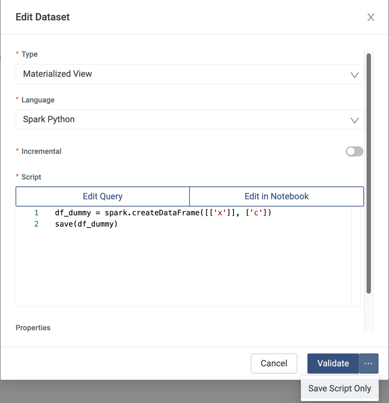Click line number 1 in the editor gutter
389x403 pixels.
pyautogui.click(x=36, y=213)
